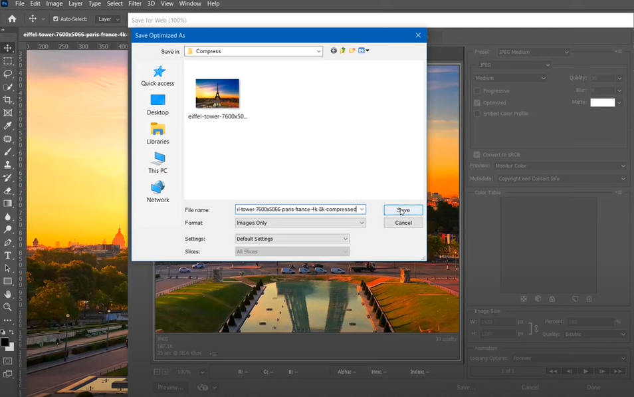Screen dimensions: 634x397
Task: Click the Up One Level folder icon
Action: (343, 51)
